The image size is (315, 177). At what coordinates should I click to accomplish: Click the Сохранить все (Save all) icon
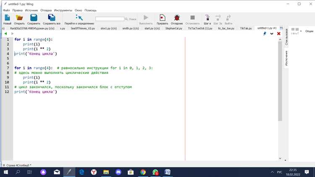[52, 18]
